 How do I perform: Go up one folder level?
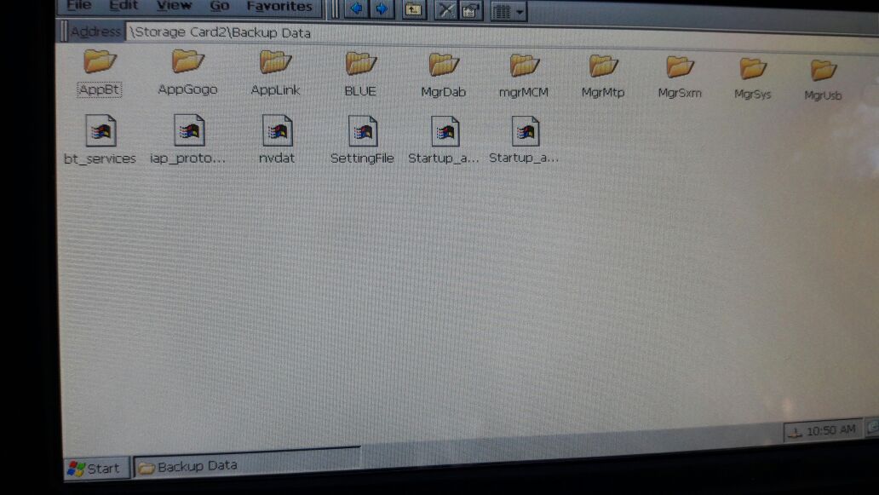[x=413, y=9]
